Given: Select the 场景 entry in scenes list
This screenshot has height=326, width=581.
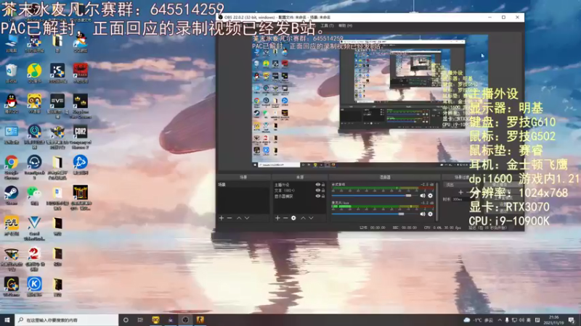Looking at the screenshot, I should point(243,185).
